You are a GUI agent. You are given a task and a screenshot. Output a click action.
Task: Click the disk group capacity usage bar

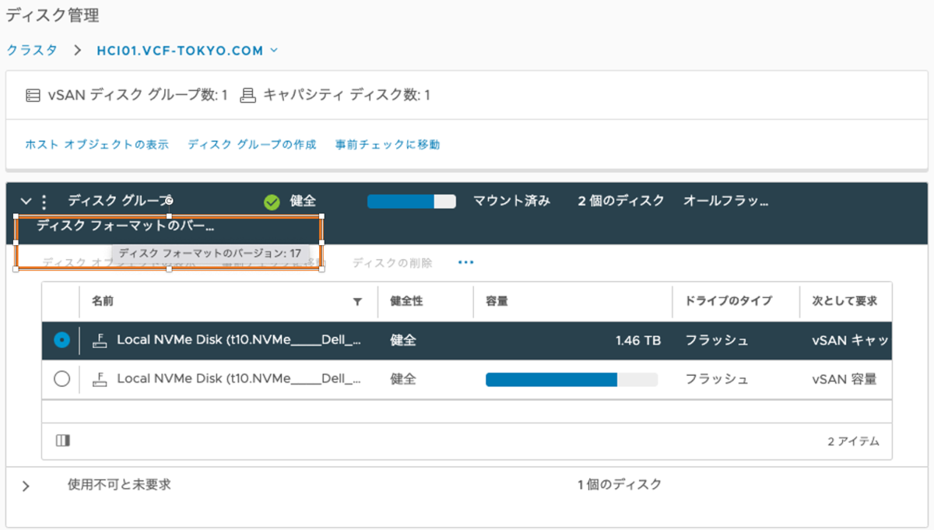411,202
